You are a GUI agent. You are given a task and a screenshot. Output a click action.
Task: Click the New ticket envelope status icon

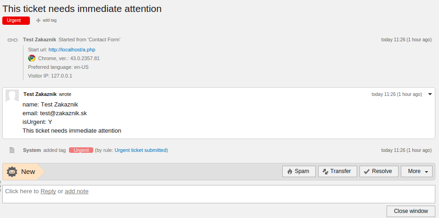[x=12, y=172]
